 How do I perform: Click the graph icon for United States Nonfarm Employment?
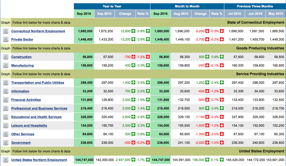pos(5,160)
